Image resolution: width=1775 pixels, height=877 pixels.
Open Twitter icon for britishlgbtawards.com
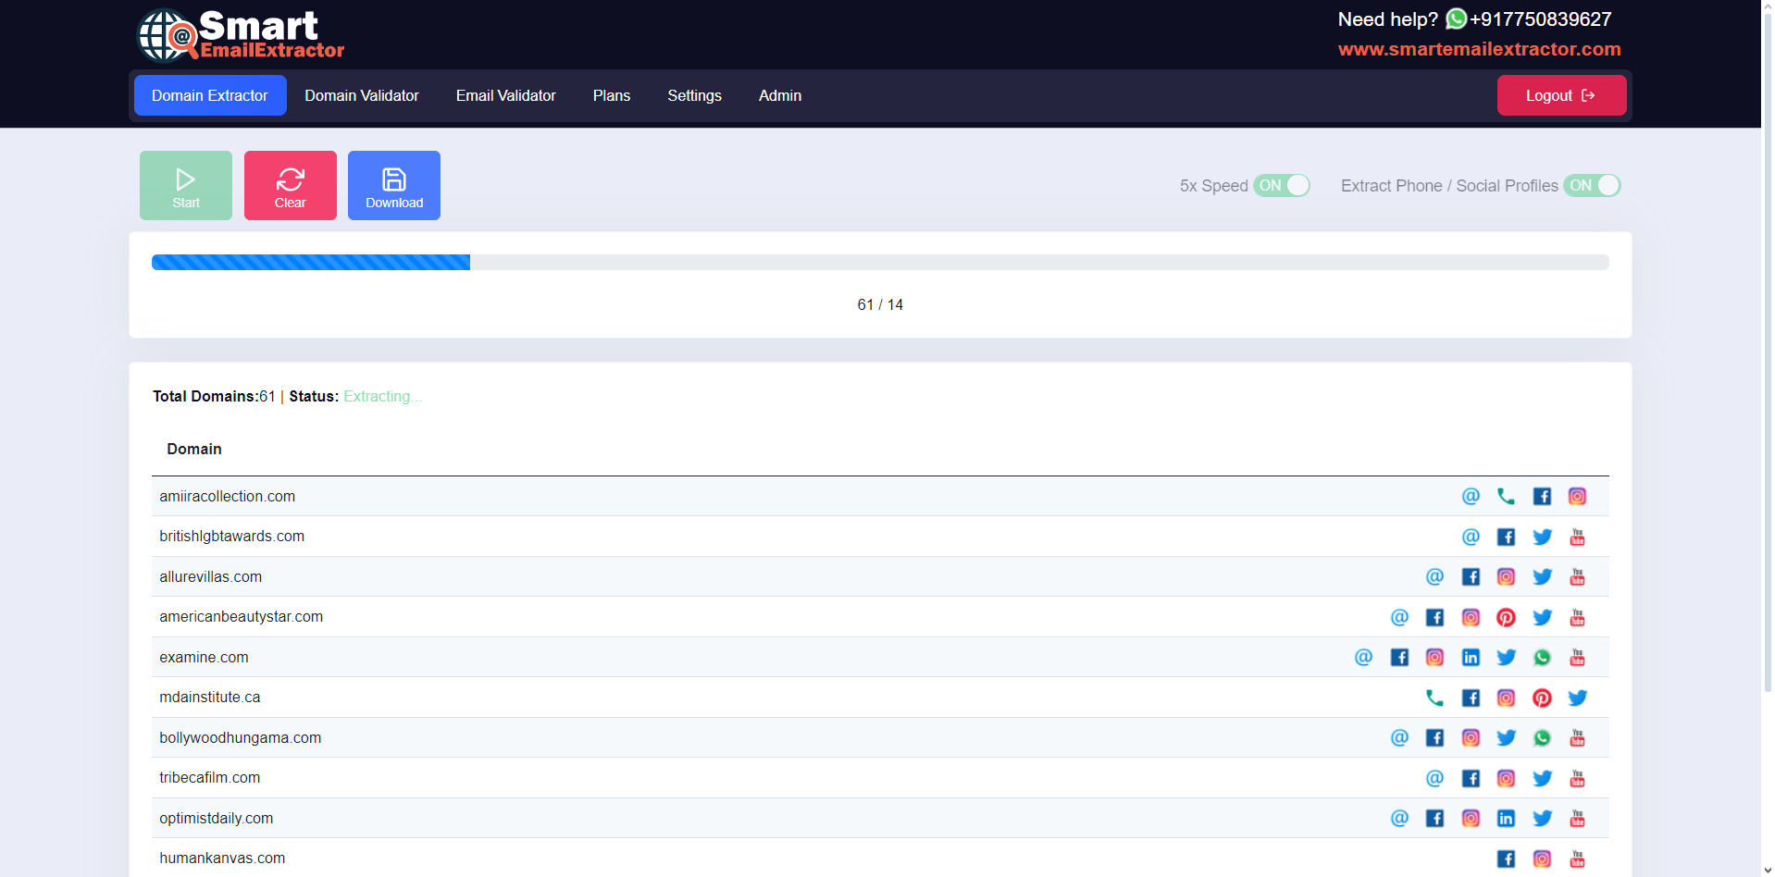[x=1542, y=537]
